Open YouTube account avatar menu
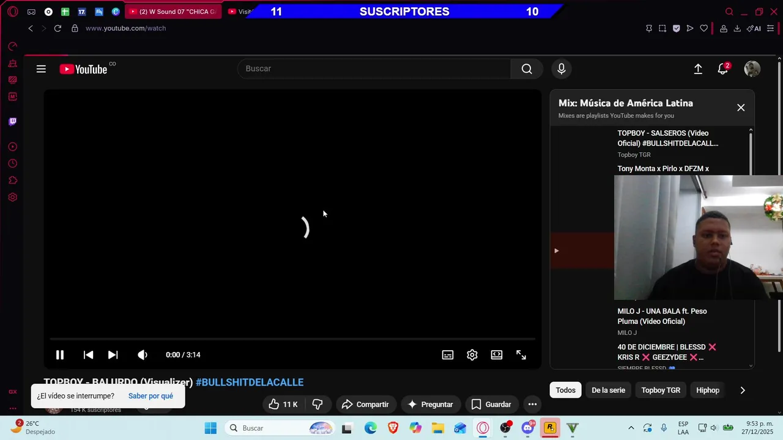 tap(752, 69)
